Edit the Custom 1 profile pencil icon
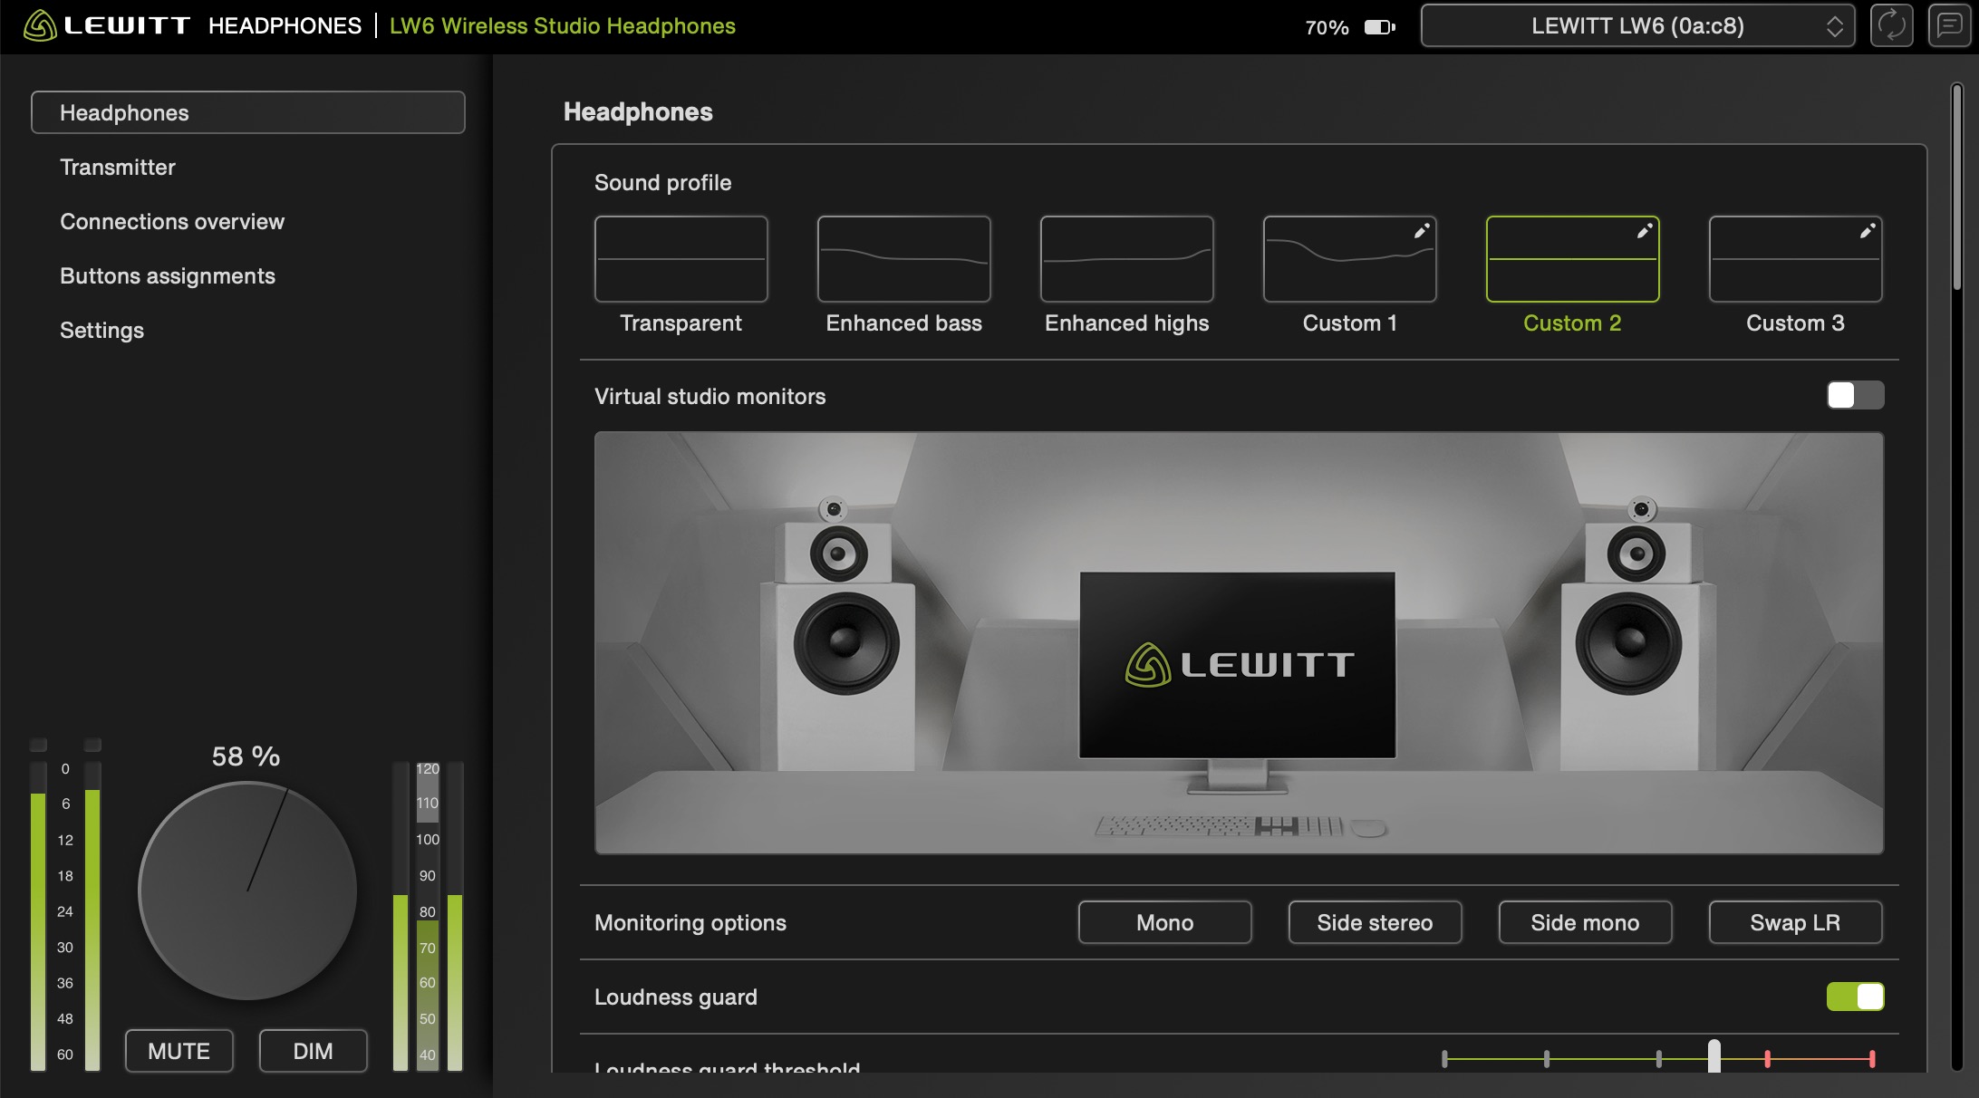 tap(1422, 231)
